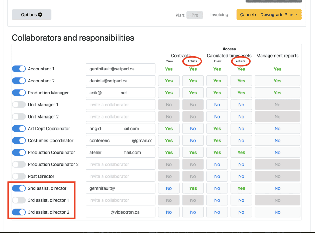Turn on 3rd assist. director 1 switch
The image size is (315, 233).
[19, 200]
